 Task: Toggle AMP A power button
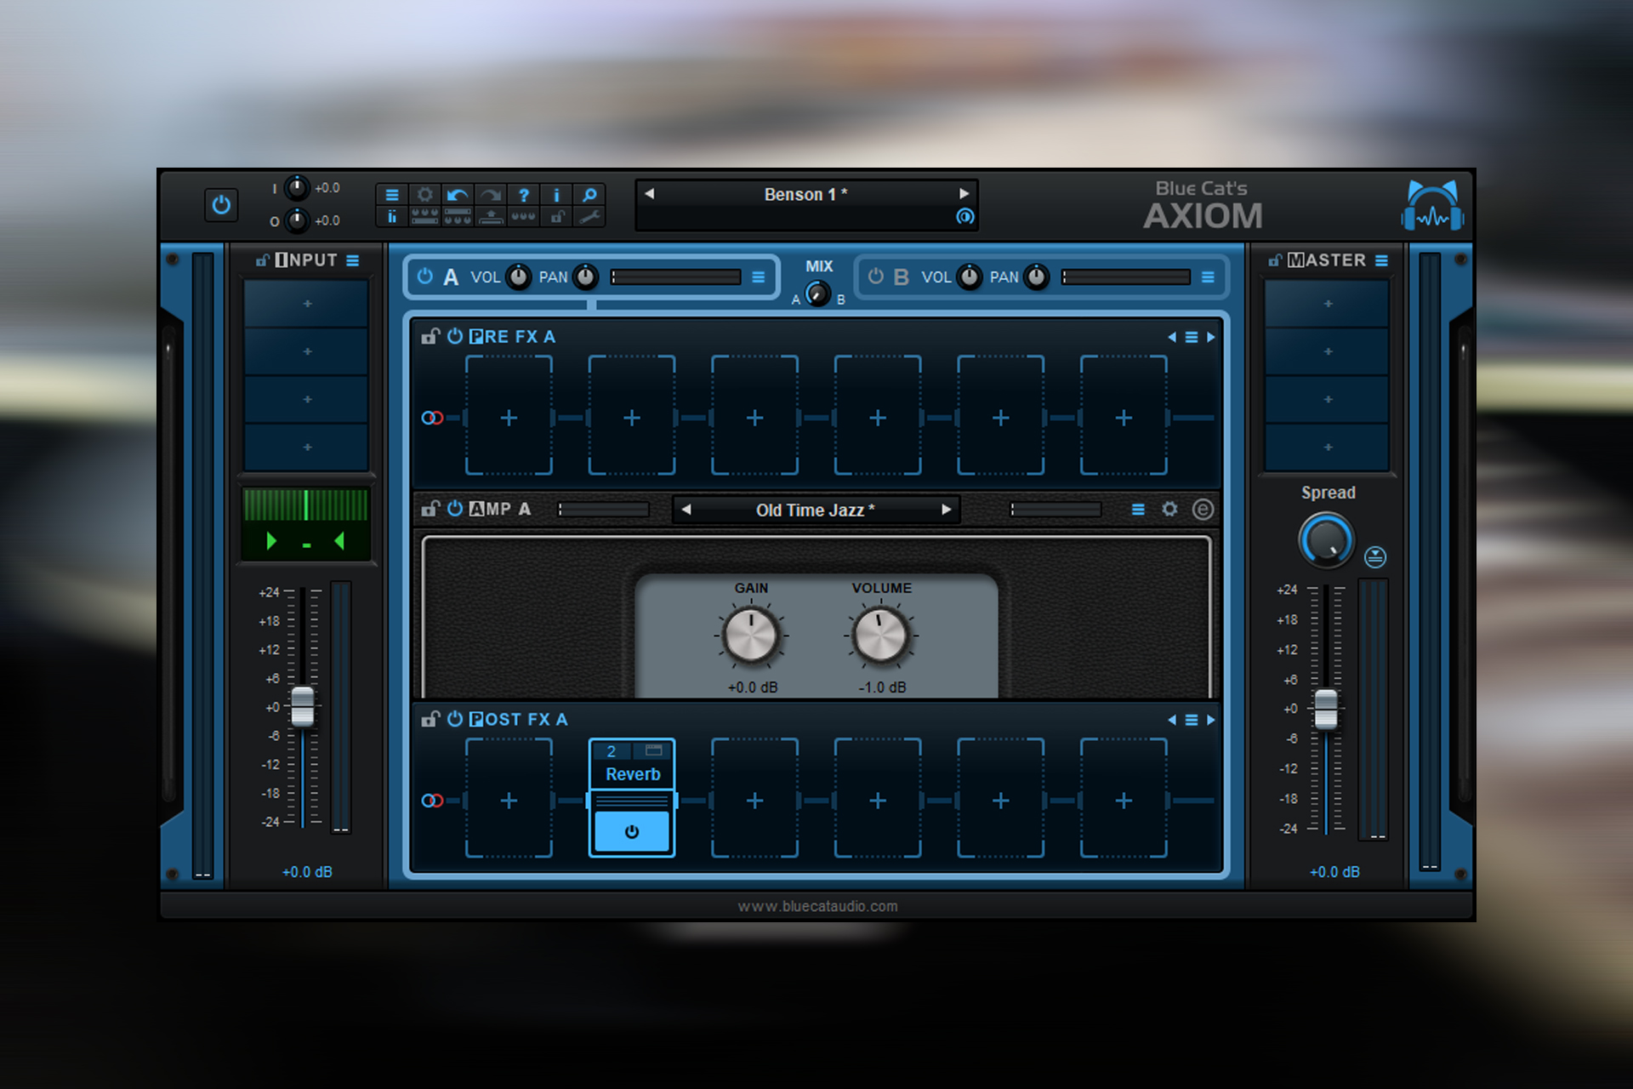click(x=455, y=509)
